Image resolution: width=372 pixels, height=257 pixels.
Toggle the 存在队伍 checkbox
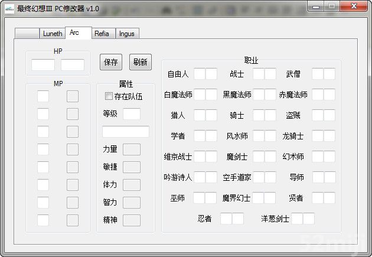coord(109,96)
